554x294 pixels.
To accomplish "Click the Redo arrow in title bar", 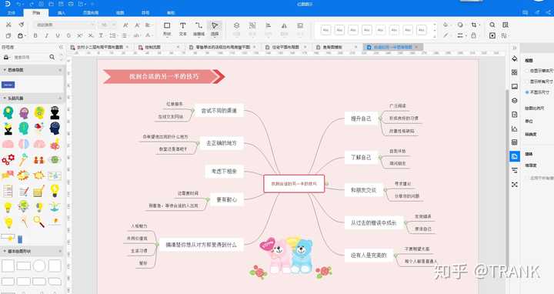I will (31, 4).
